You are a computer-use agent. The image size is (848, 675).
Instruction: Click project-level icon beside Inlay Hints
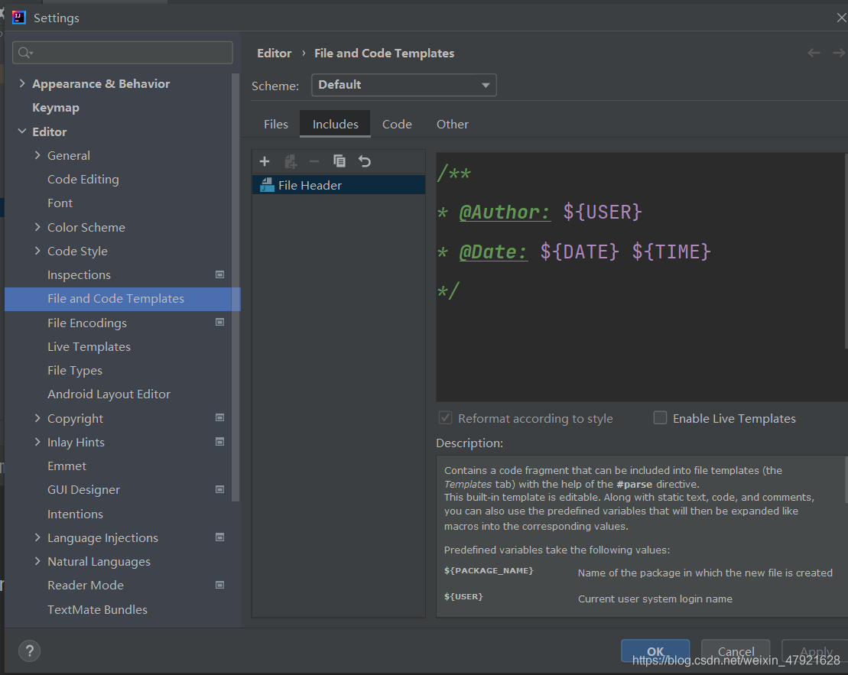pos(219,442)
